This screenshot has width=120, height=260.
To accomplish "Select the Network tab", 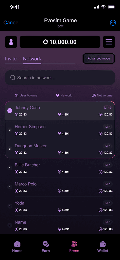I will click(x=32, y=59).
